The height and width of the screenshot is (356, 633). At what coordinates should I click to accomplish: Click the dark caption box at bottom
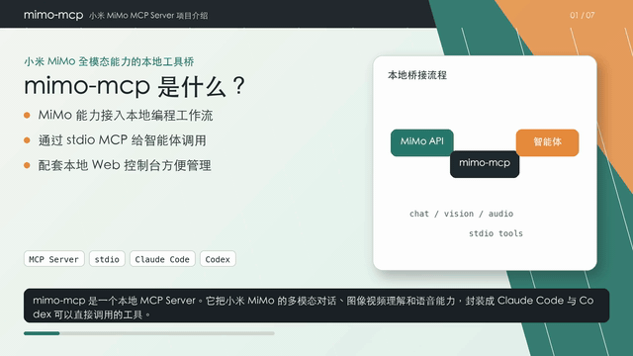tap(316, 306)
